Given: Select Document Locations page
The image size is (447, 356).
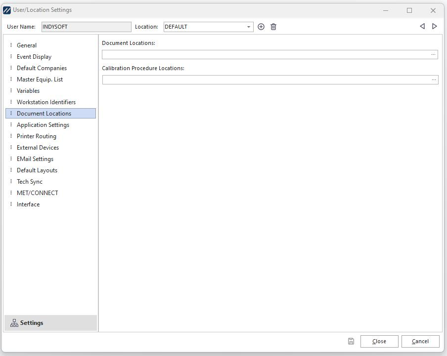Looking at the screenshot, I should coord(51,113).
